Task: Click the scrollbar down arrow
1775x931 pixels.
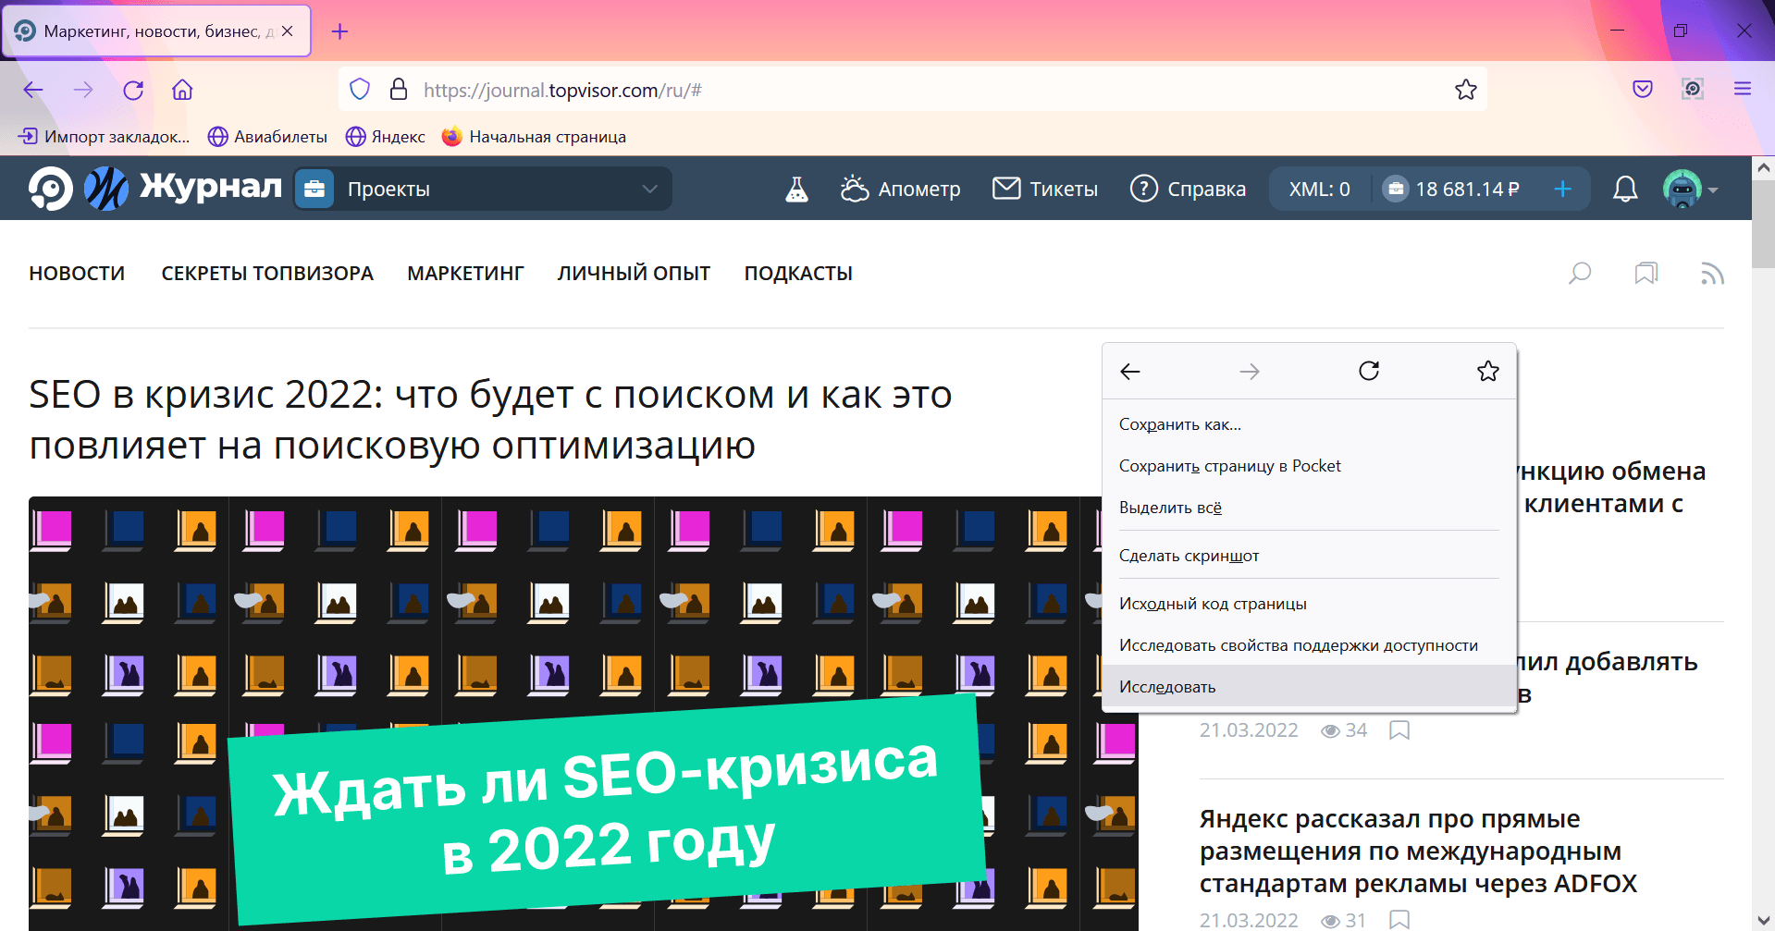Action: [1763, 920]
